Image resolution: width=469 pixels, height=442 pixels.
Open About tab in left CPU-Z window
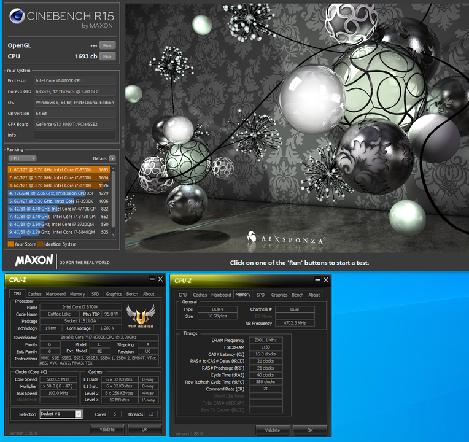[149, 294]
